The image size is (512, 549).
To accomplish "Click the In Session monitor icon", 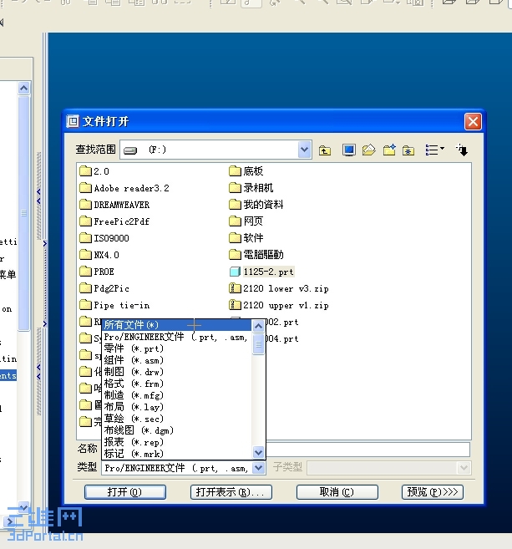I will (349, 150).
